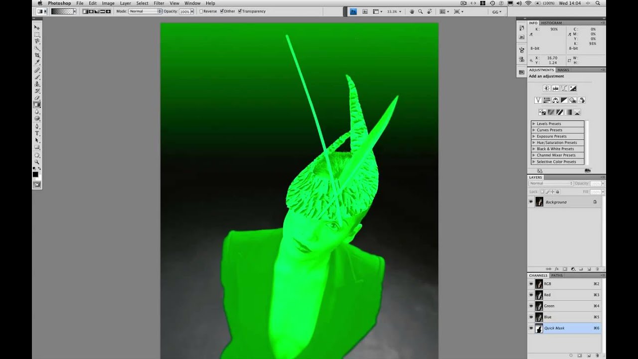Select the Type tool
638x359 pixels.
pos(37,133)
